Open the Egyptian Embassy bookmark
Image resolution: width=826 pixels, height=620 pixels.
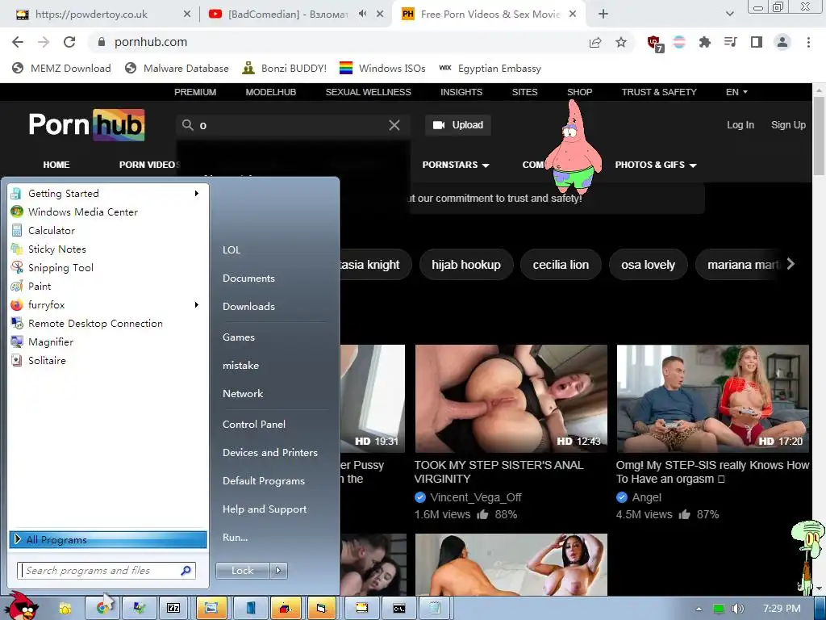pos(490,68)
